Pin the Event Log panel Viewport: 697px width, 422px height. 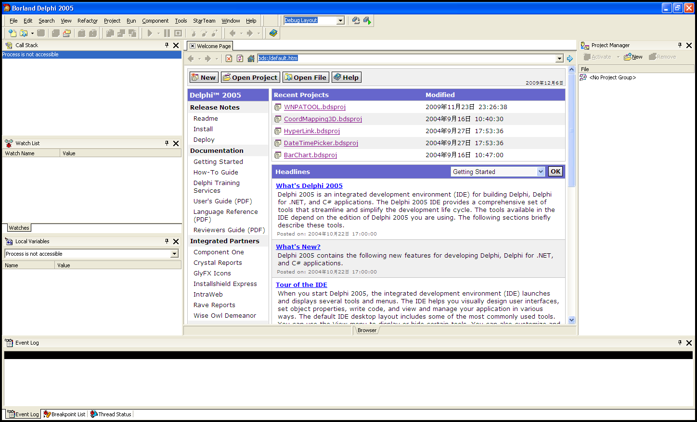click(x=680, y=343)
